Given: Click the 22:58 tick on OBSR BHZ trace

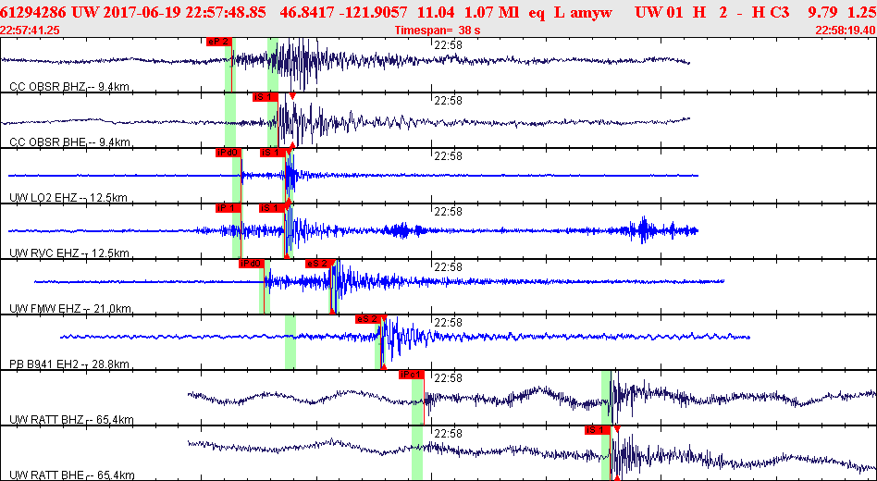Looking at the screenshot, I should click(448, 45).
